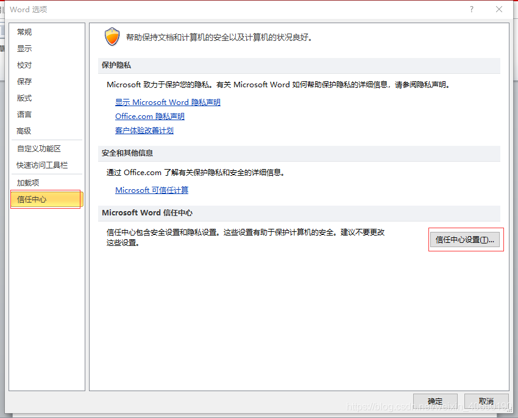Close the Word 选项 dialog
The height and width of the screenshot is (418, 518).
point(499,9)
